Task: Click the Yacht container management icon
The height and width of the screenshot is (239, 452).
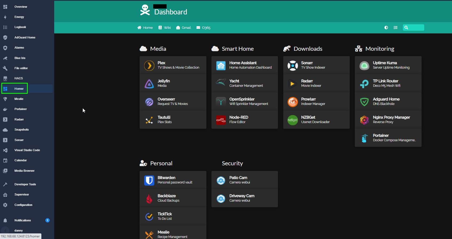Action: click(x=221, y=83)
